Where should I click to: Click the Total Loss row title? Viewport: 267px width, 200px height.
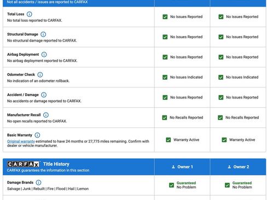(15, 14)
